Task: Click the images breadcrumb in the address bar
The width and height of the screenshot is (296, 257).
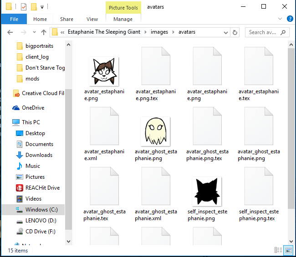Action: pyautogui.click(x=159, y=32)
